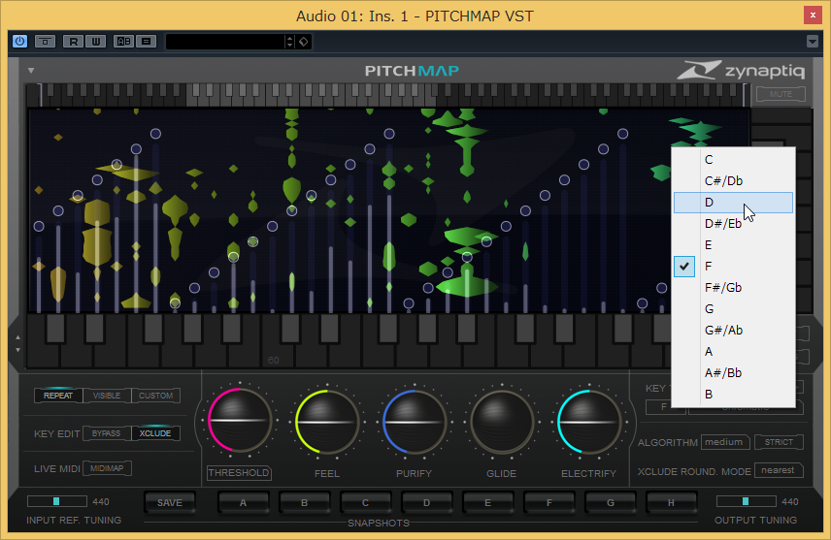Viewport: 831px width, 540px height.
Task: Recall snapshot H
Action: point(671,503)
